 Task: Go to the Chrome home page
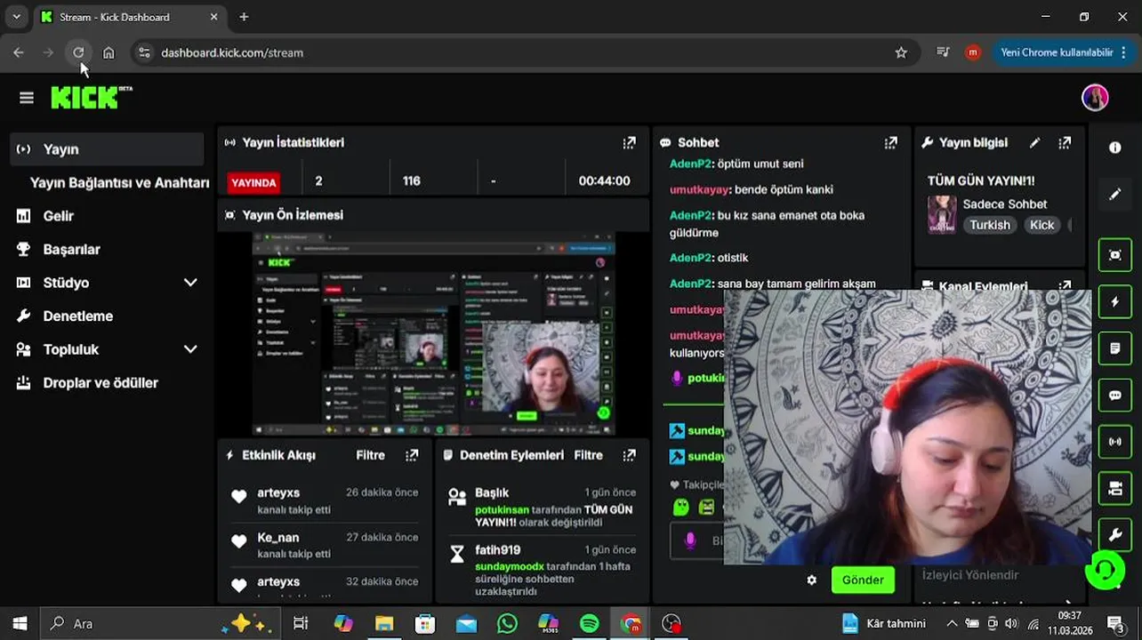tap(109, 52)
